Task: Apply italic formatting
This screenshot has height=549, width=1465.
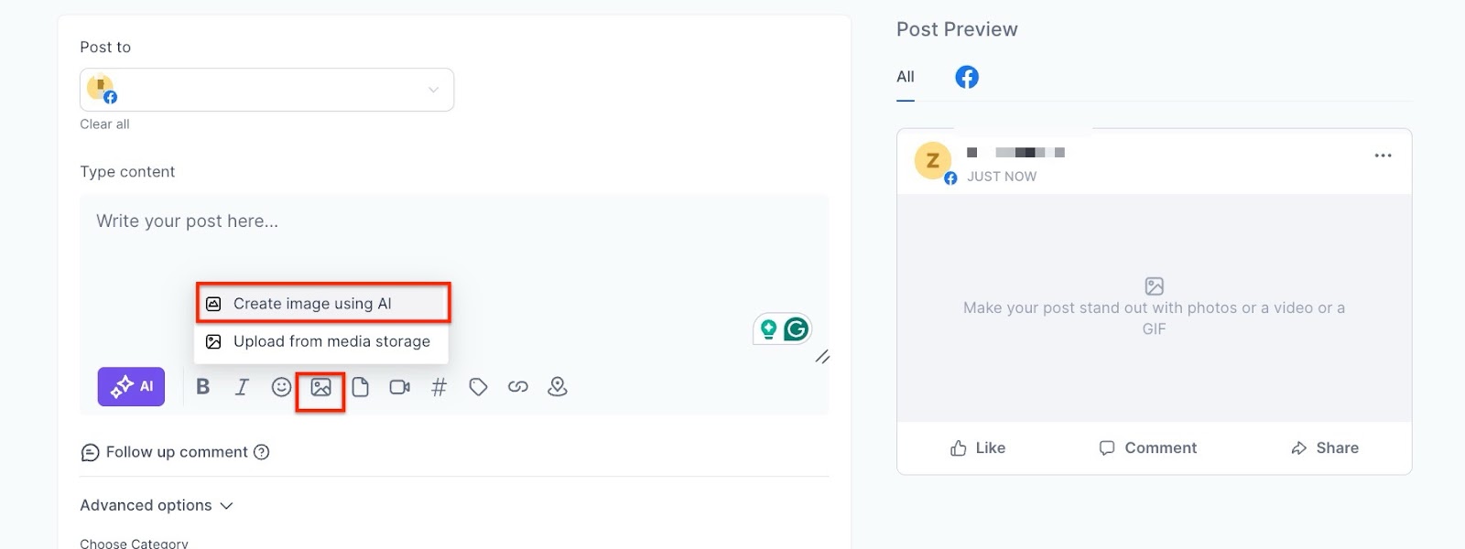Action: [242, 387]
